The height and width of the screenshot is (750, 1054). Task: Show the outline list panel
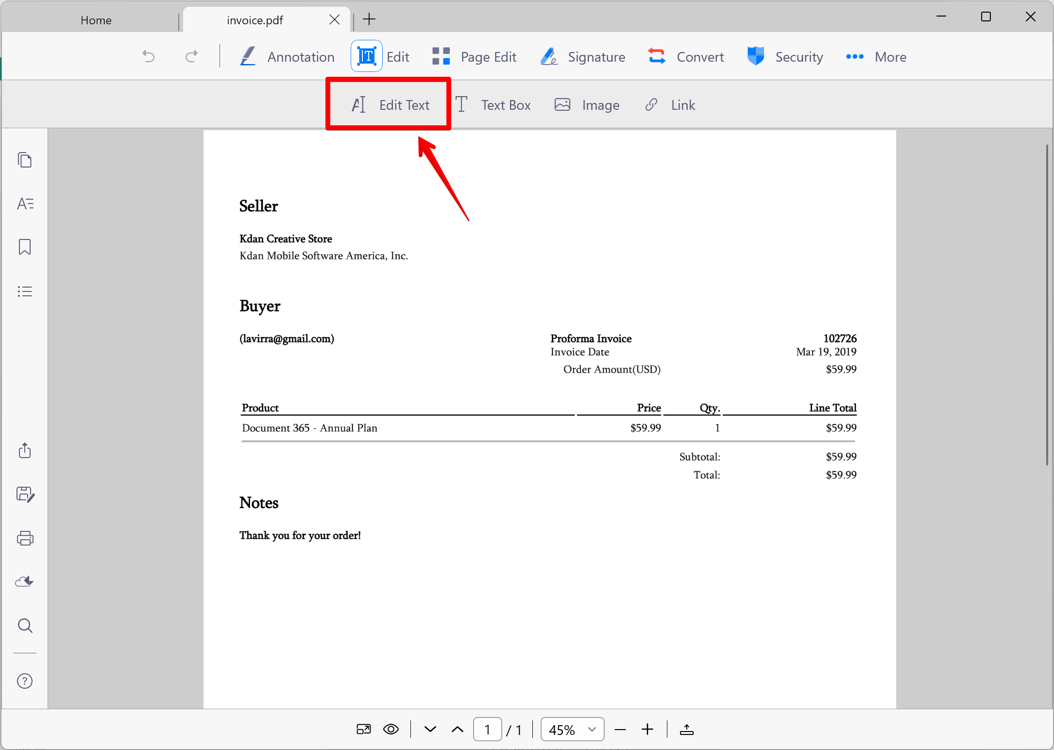(25, 291)
